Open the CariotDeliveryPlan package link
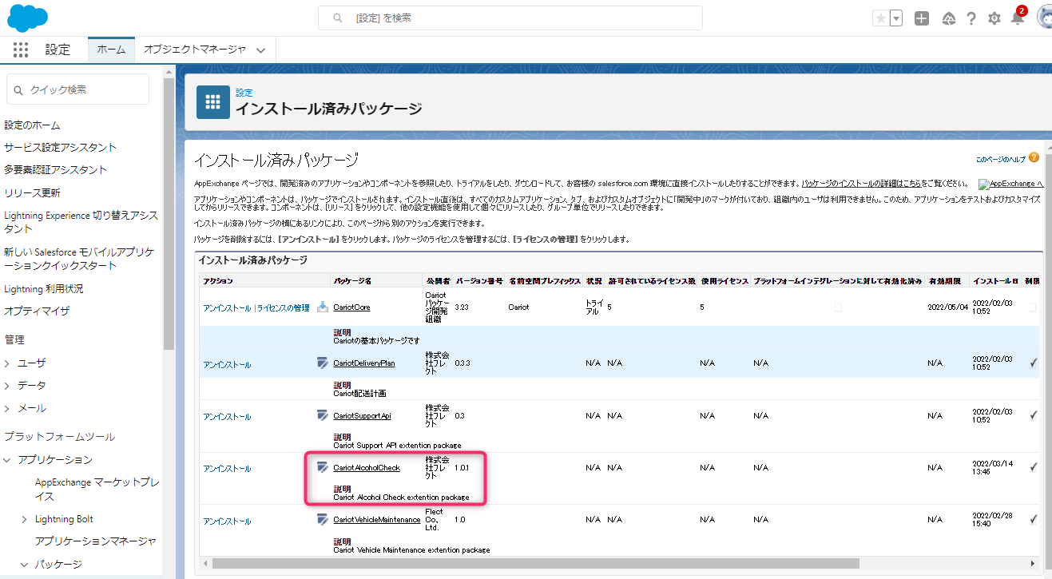The height and width of the screenshot is (579, 1052). click(364, 363)
